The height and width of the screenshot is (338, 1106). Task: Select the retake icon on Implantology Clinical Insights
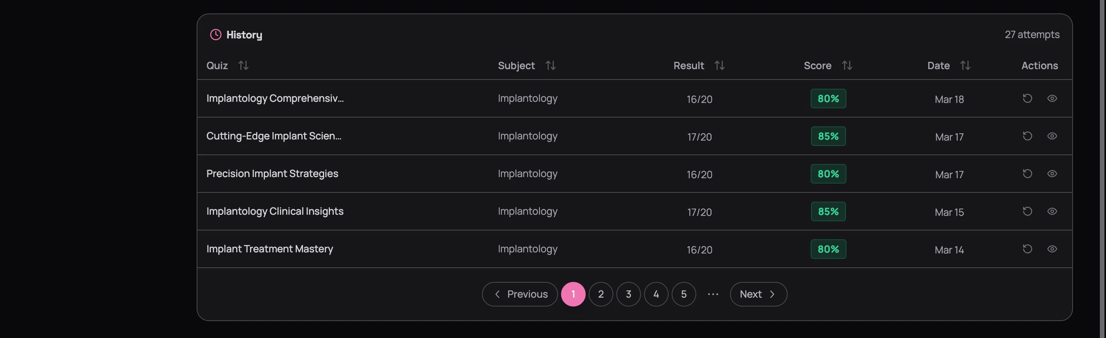click(x=1027, y=211)
